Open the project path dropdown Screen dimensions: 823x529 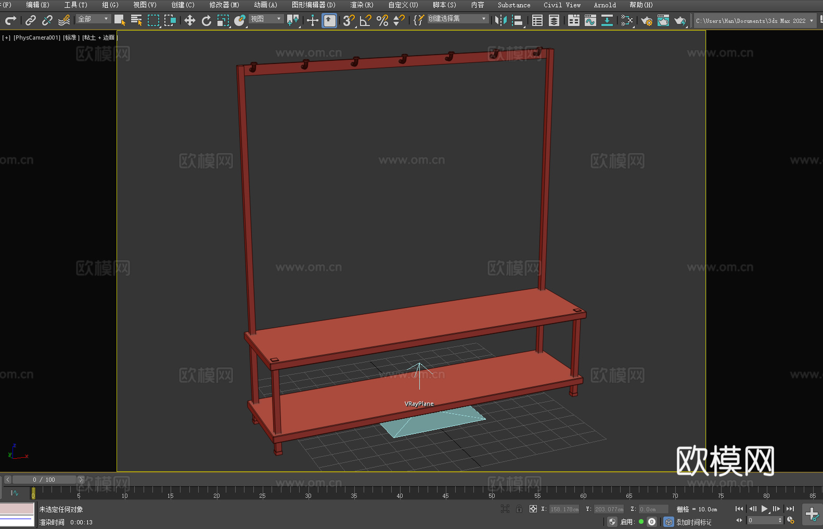click(755, 21)
